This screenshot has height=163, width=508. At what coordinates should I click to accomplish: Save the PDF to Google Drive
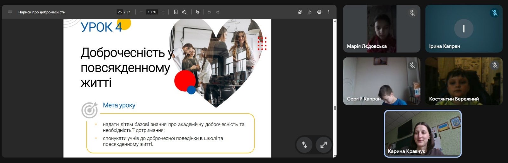(300, 12)
